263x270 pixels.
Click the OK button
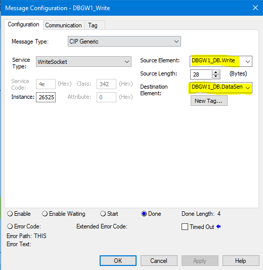[x=118, y=261]
